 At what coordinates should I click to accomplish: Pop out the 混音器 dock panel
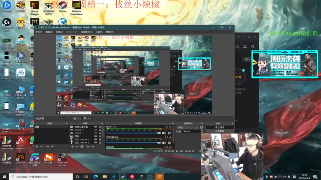[173, 123]
